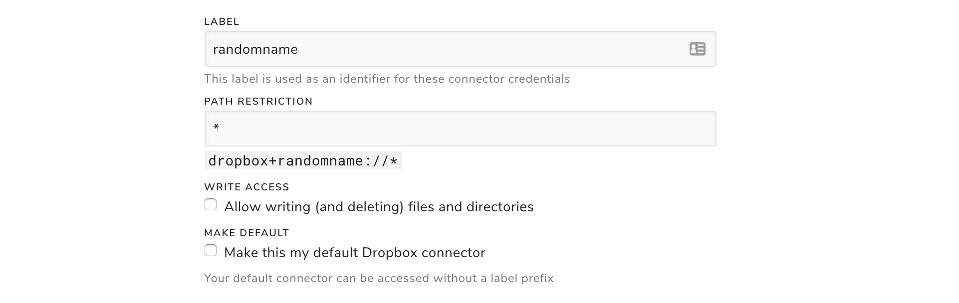This screenshot has width=959, height=303.
Task: Click the hint about default connector label prefix
Action: (x=379, y=278)
